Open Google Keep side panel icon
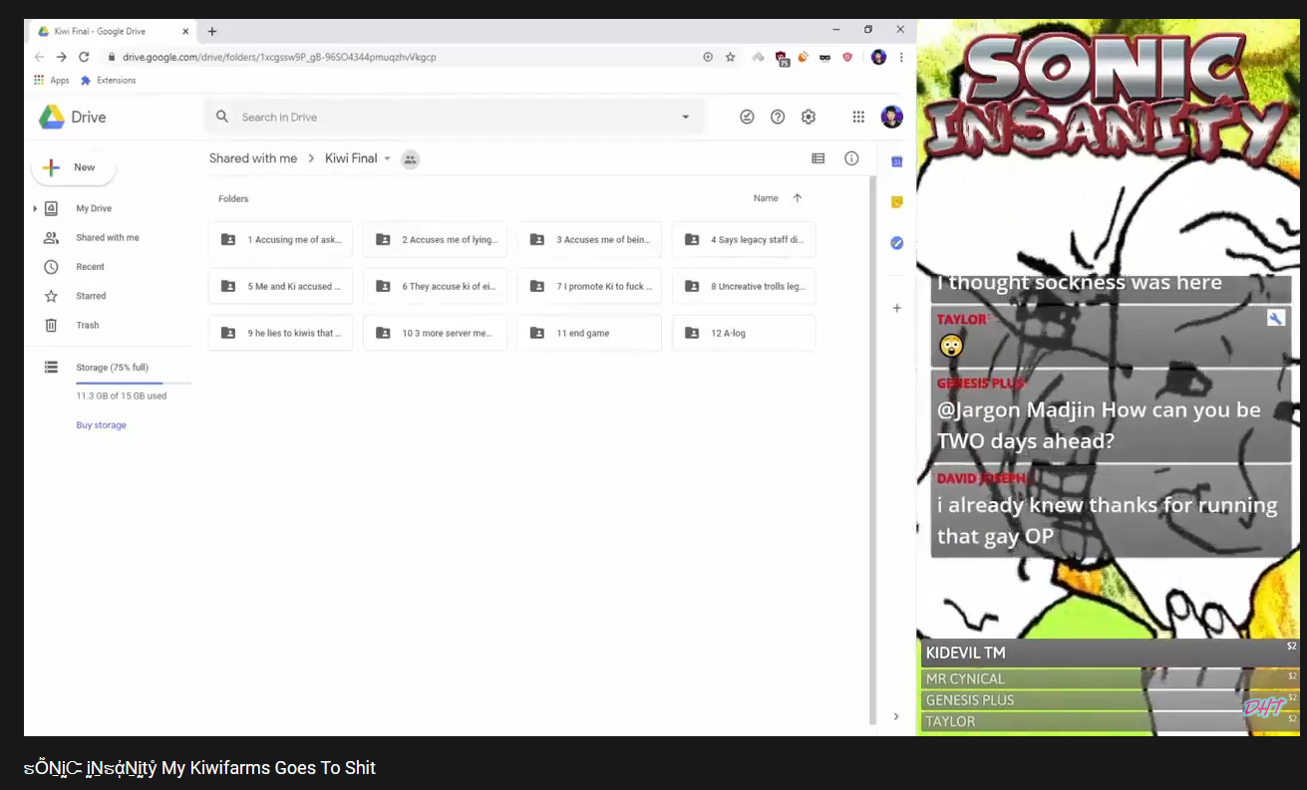 click(896, 202)
